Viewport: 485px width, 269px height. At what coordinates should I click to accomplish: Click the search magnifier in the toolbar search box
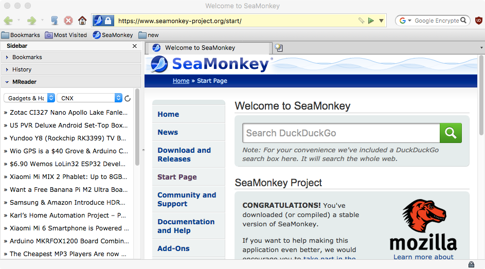point(463,21)
